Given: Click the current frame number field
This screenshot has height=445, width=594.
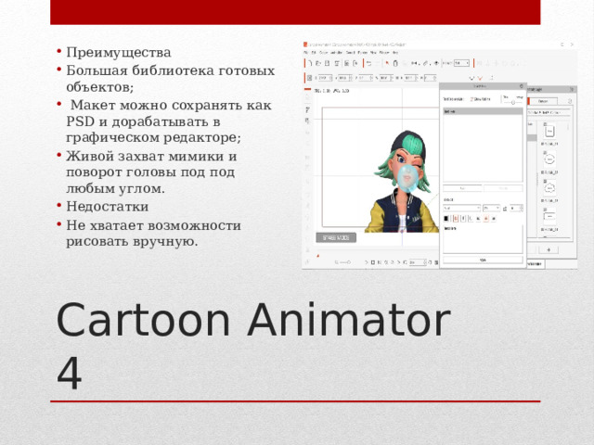Looking at the screenshot, I should point(418,262).
